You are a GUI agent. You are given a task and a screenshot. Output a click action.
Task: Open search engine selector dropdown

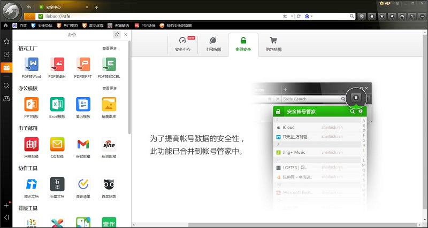coord(309,17)
